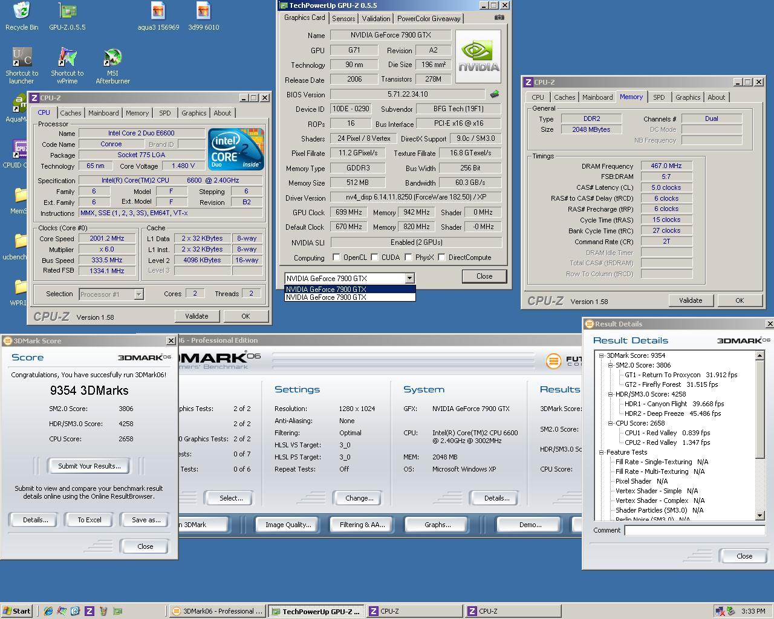Click the To Excel button
Viewport: 774px width, 619px height.
click(89, 520)
